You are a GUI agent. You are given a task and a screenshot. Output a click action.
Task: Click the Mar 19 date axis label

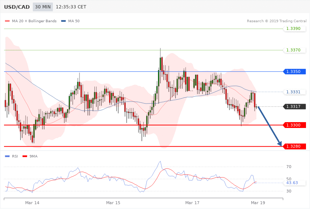point(258,203)
